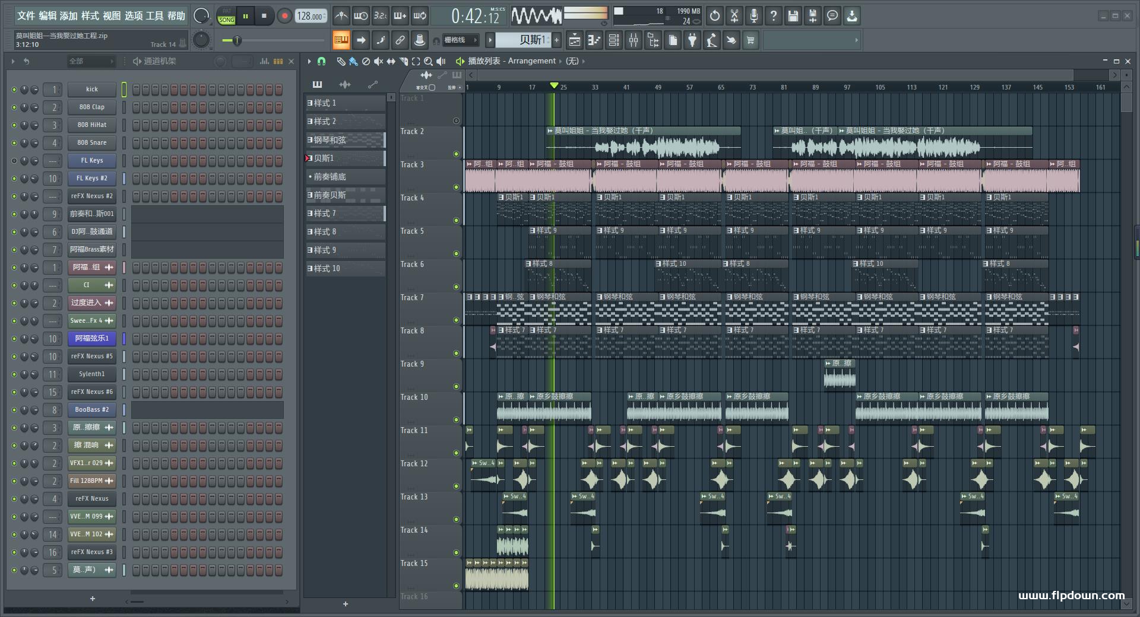Open the 视图 menu
Viewport: 1140px width, 617px height.
112,16
